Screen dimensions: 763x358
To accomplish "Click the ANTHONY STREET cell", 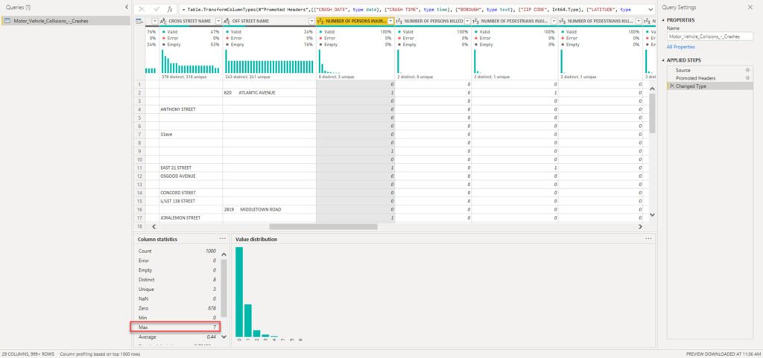I will 191,109.
